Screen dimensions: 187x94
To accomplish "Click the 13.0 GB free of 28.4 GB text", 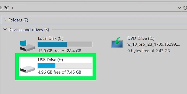I will tap(60, 51).
